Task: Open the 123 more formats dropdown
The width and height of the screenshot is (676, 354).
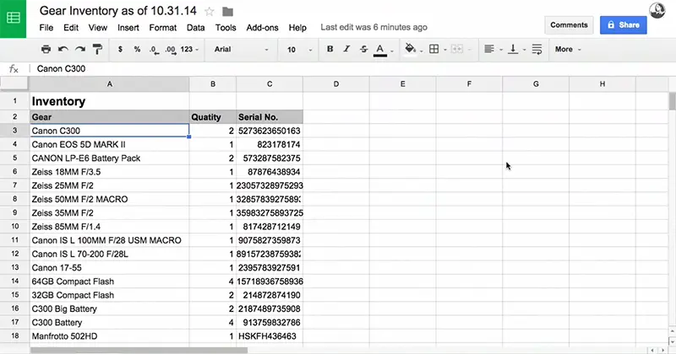Action: tap(189, 49)
